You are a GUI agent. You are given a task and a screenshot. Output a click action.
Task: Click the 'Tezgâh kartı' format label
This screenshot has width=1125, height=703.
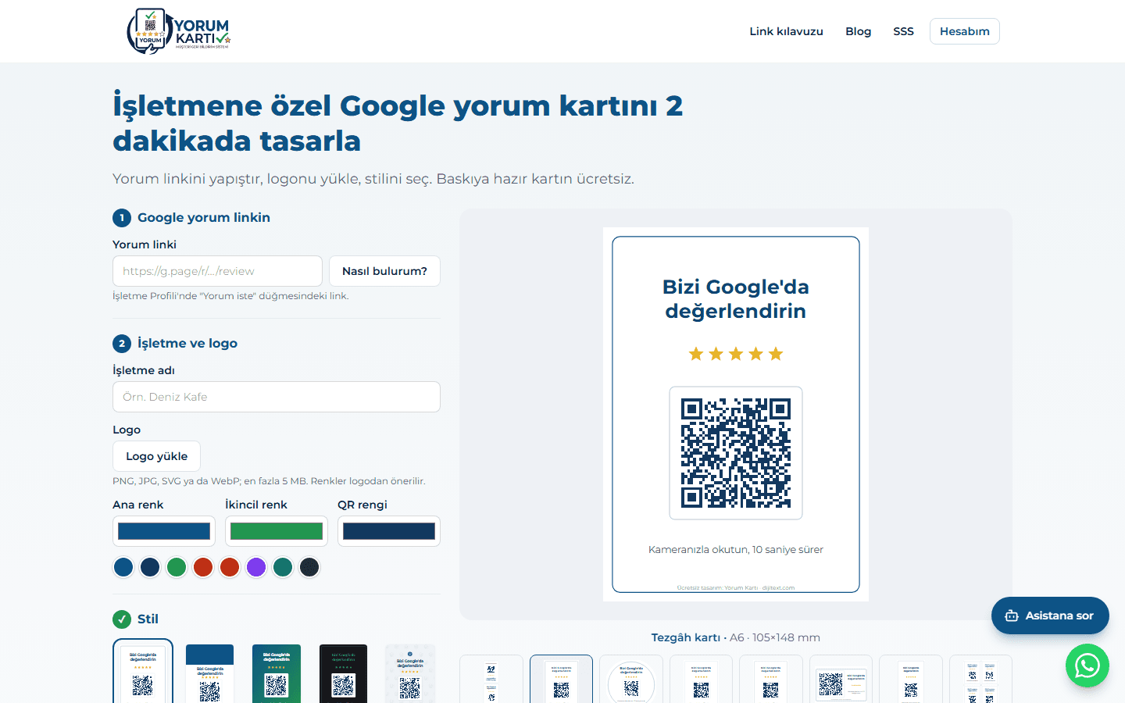[x=686, y=637]
